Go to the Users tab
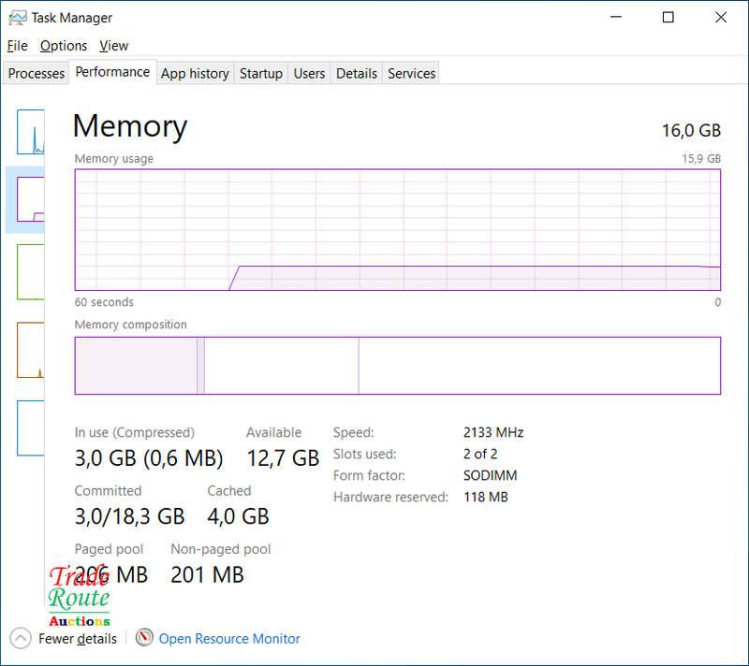This screenshot has height=666, width=749. 309,74
